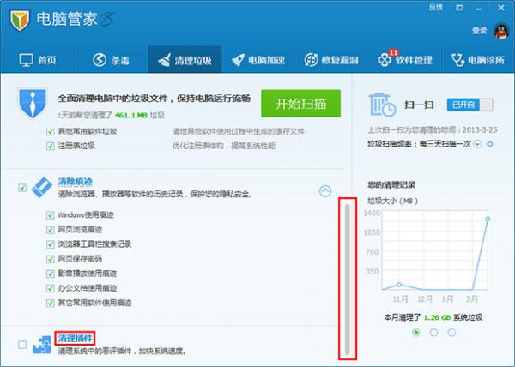
Task: Uncheck Windows使用痕迹 checkbox
Action: pos(51,215)
